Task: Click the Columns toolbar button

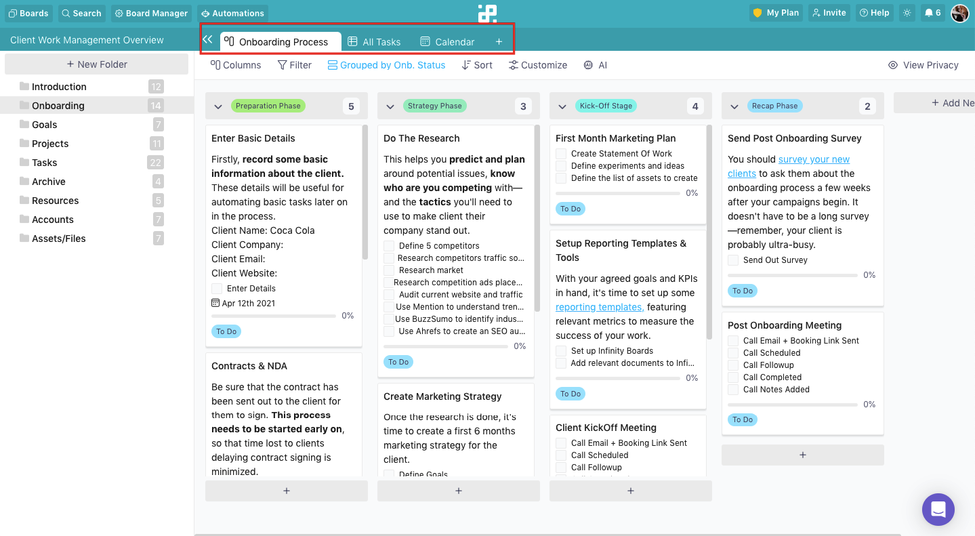Action: tap(236, 65)
